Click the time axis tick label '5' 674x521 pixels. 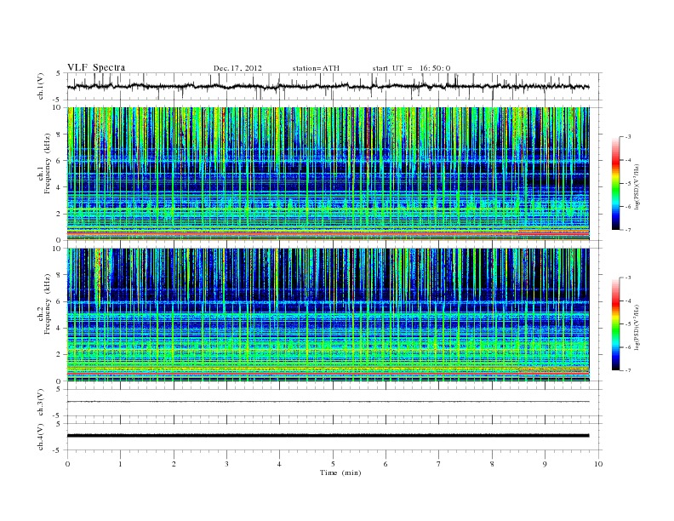333,464
